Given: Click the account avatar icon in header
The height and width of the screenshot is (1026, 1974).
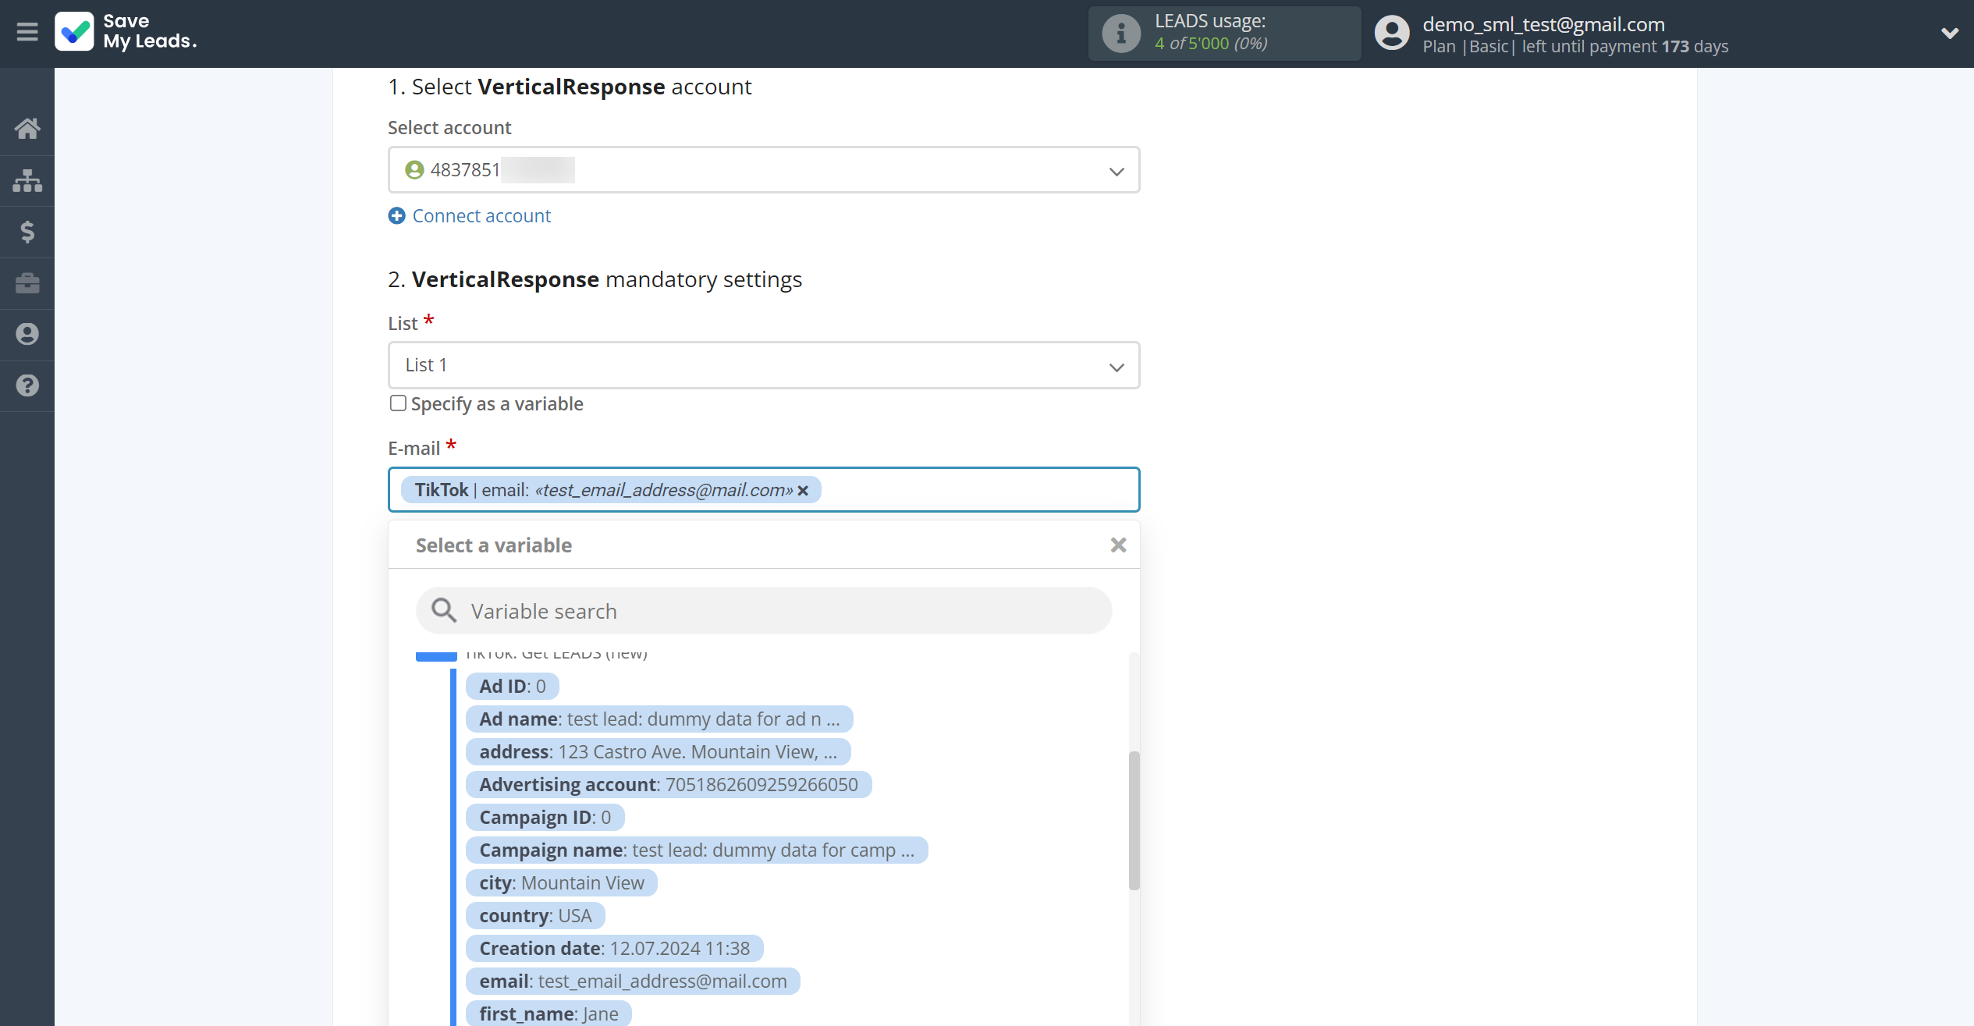Looking at the screenshot, I should 1392,34.
